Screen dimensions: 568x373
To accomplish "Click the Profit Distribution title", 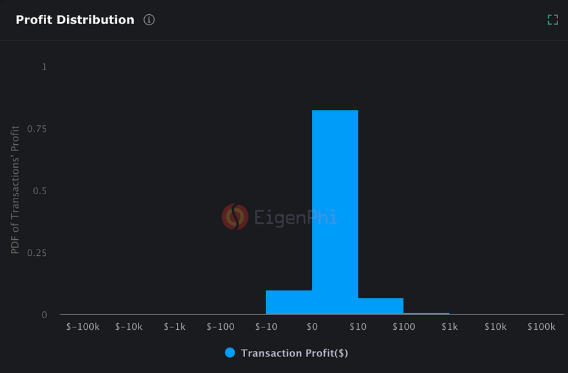I will [x=75, y=20].
